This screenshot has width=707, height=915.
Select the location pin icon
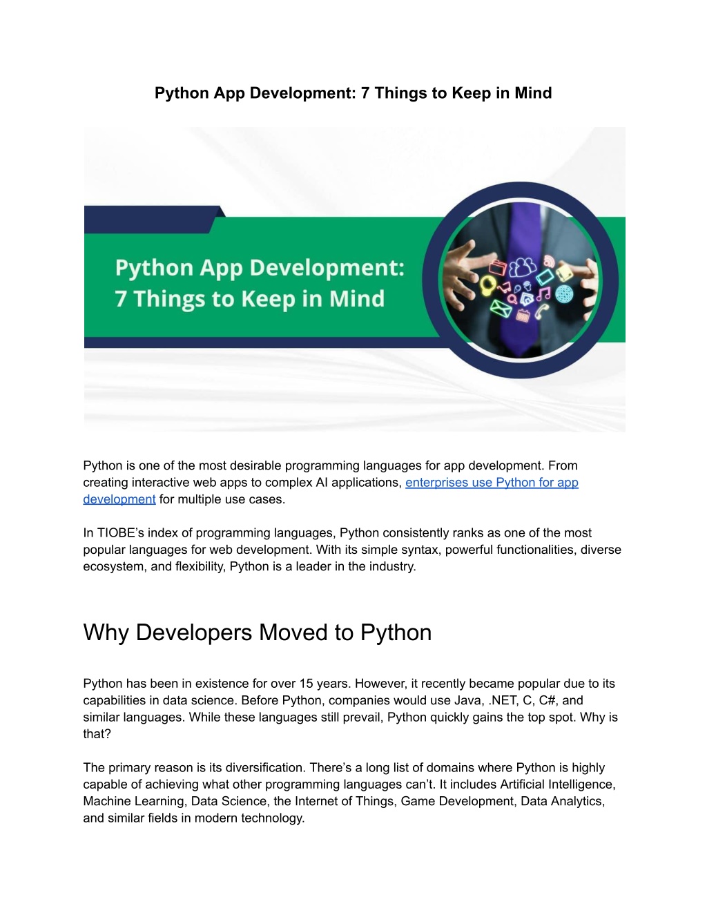pyautogui.click(x=519, y=288)
